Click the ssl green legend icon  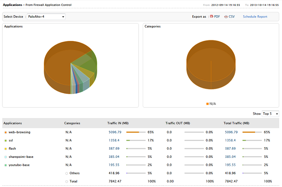(x=5, y=140)
